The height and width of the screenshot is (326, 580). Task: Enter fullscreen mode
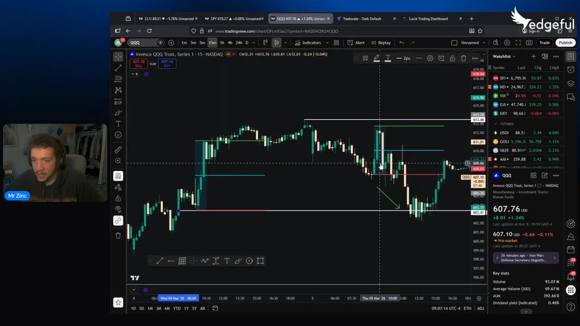(518, 43)
